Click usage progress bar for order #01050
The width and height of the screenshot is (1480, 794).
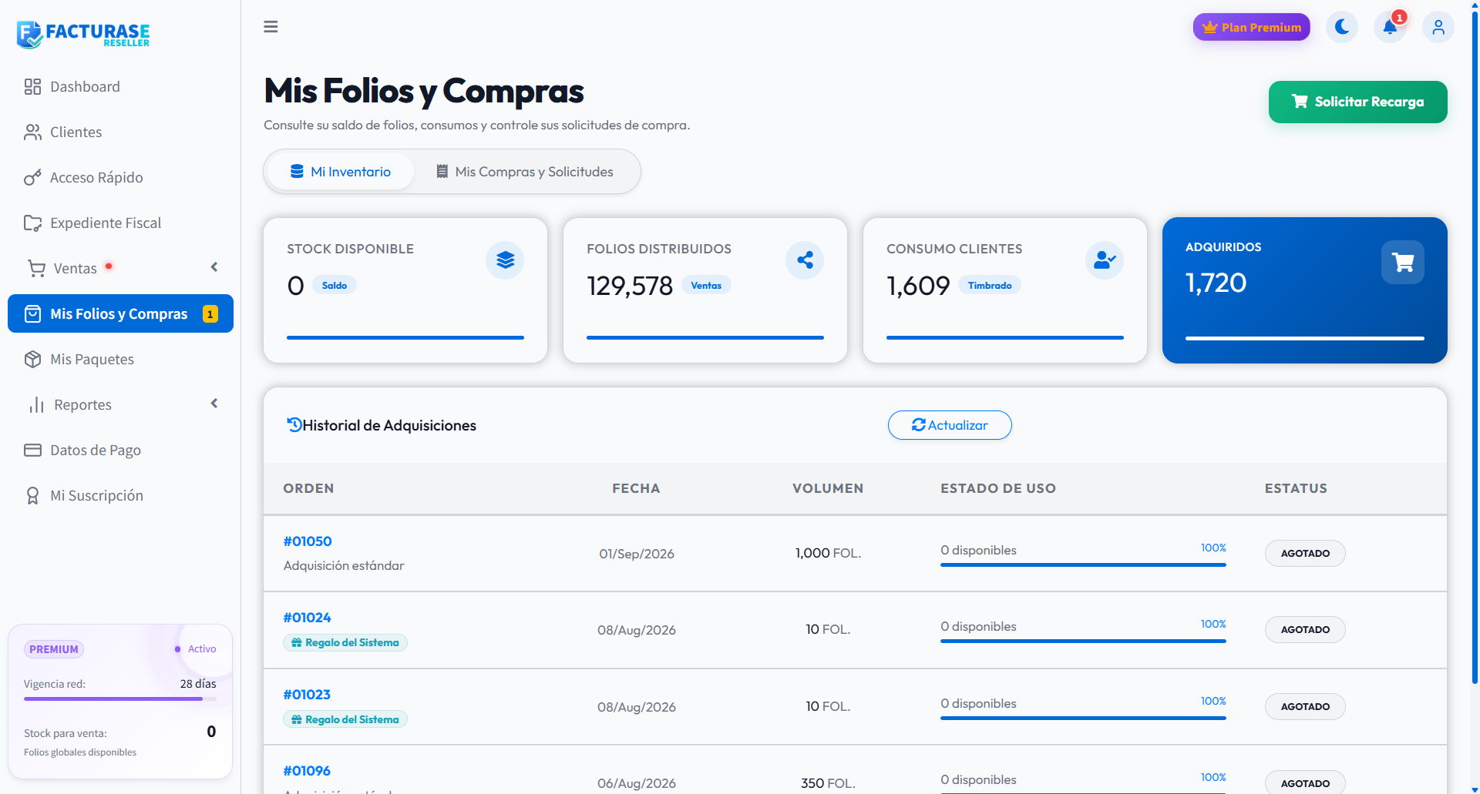(x=1083, y=565)
